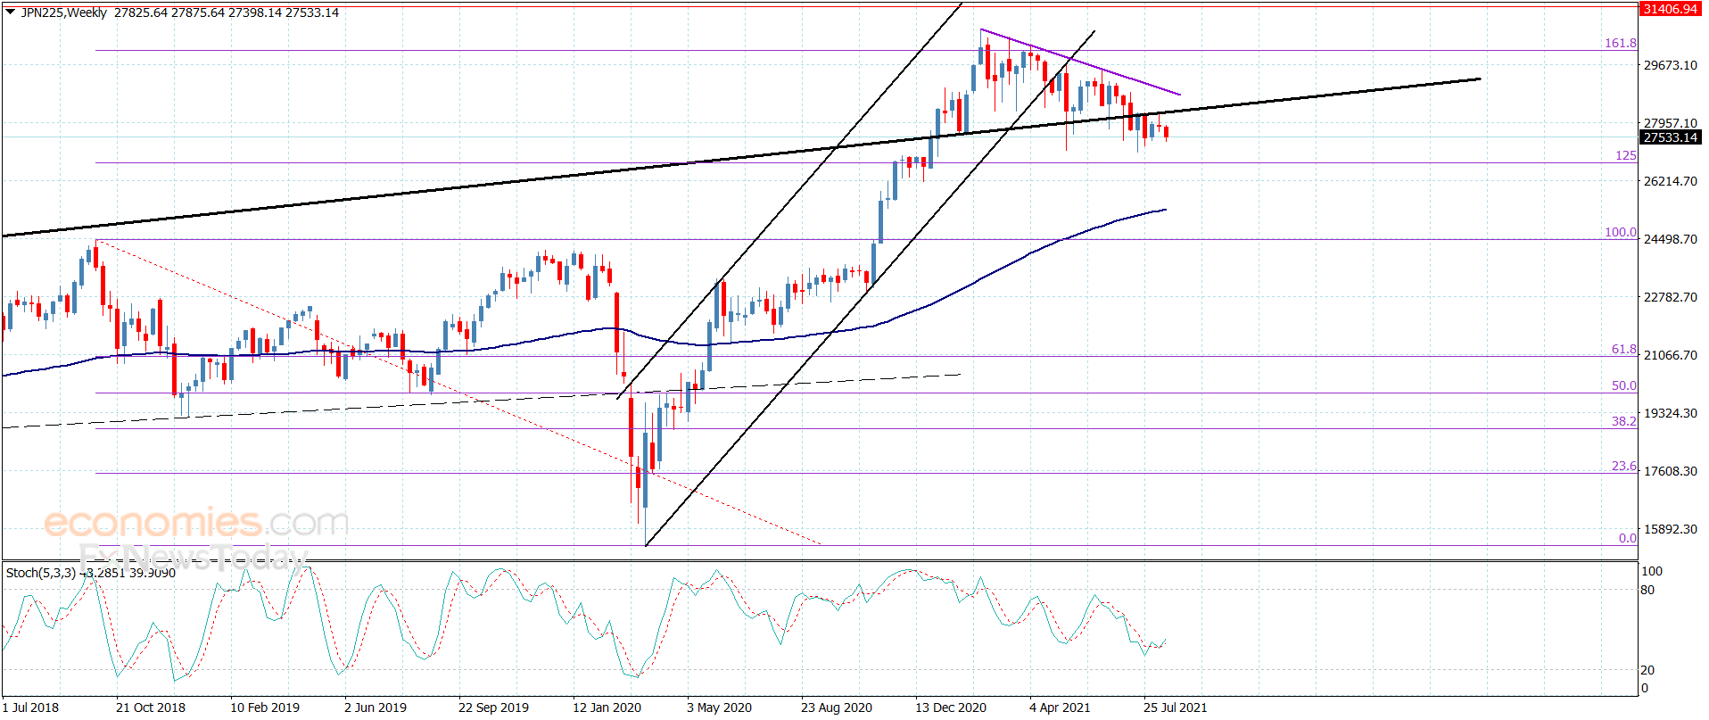Select the 125 Fibonacci level label
Screen dimensions: 1709x720
click(1625, 155)
